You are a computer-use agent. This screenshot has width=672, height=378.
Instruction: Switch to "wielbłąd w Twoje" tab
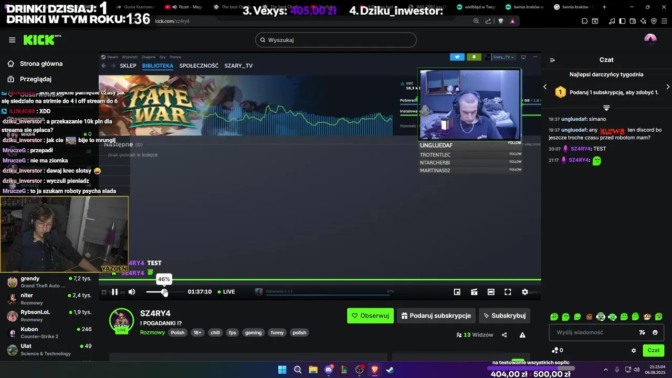(476, 7)
